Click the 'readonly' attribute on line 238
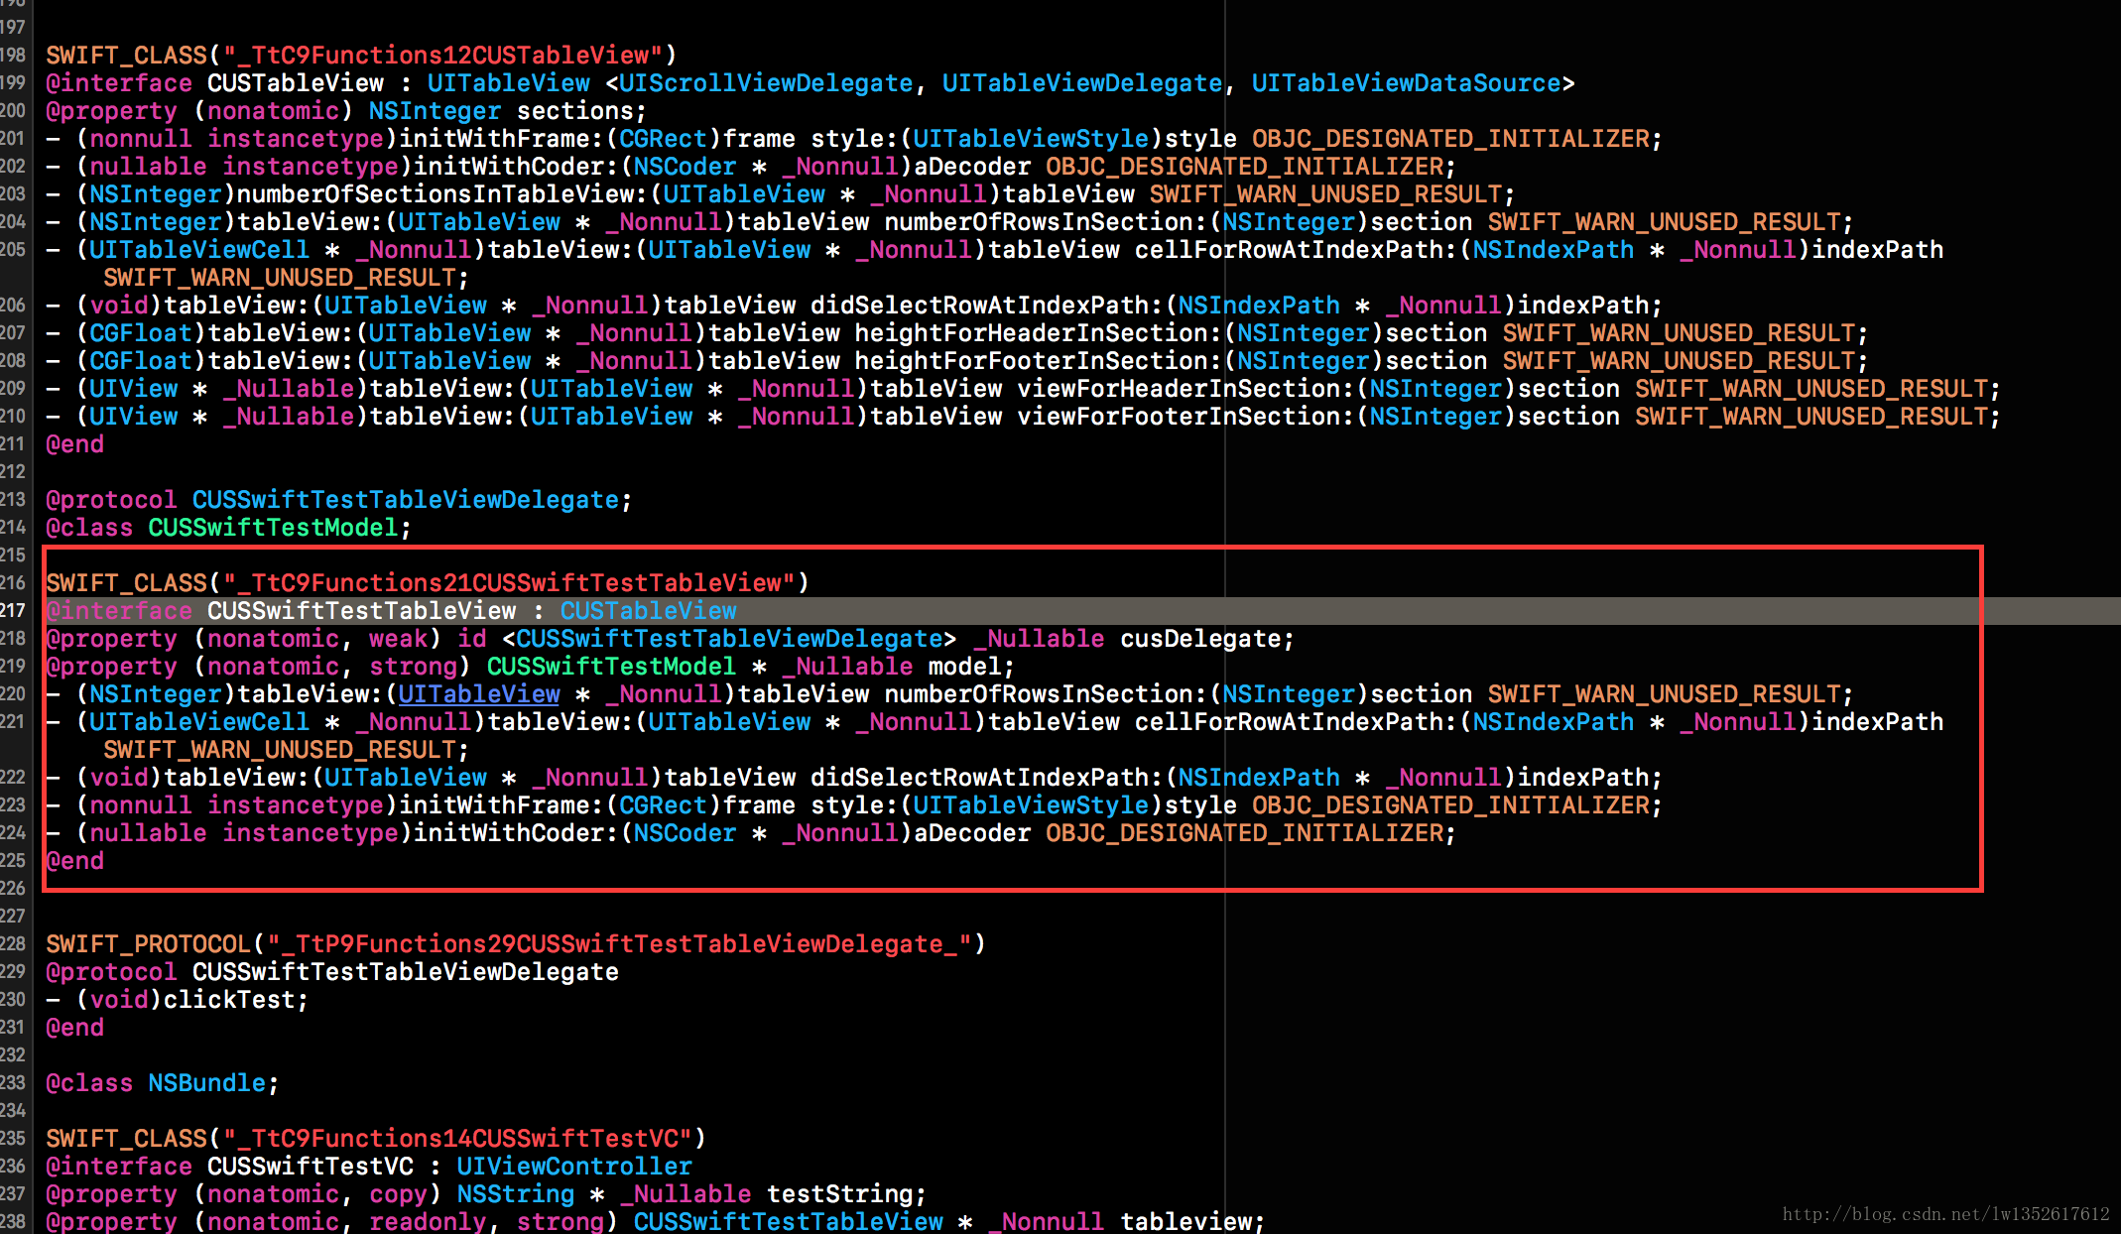 428,1221
